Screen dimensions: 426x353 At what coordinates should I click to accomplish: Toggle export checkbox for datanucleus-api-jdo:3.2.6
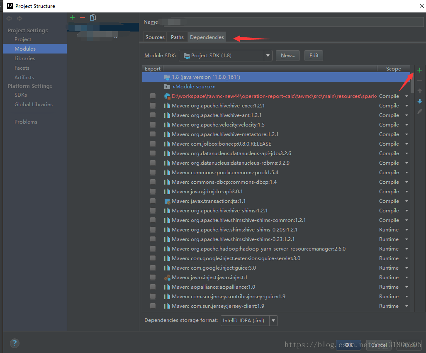point(153,153)
